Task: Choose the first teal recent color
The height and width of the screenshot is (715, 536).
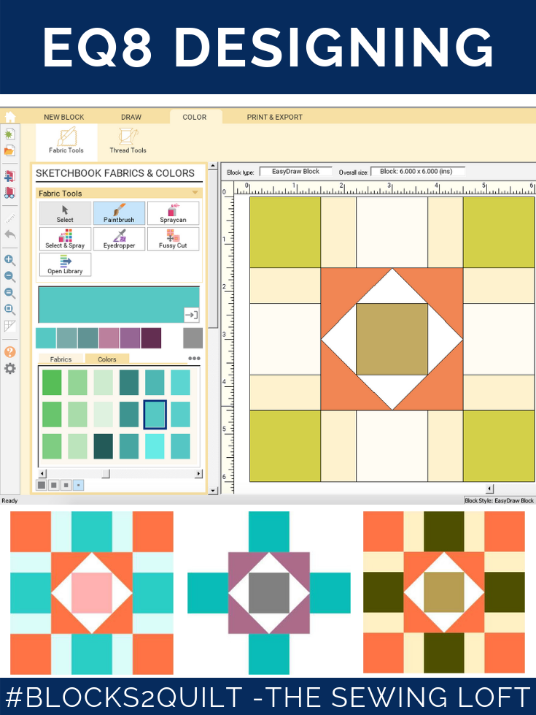Action: (46, 338)
